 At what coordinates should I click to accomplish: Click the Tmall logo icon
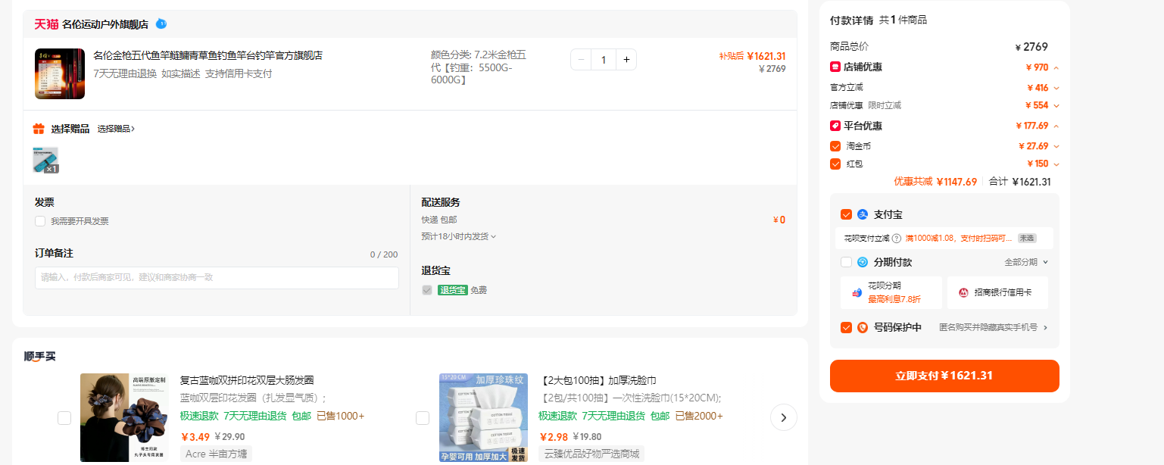(x=46, y=24)
